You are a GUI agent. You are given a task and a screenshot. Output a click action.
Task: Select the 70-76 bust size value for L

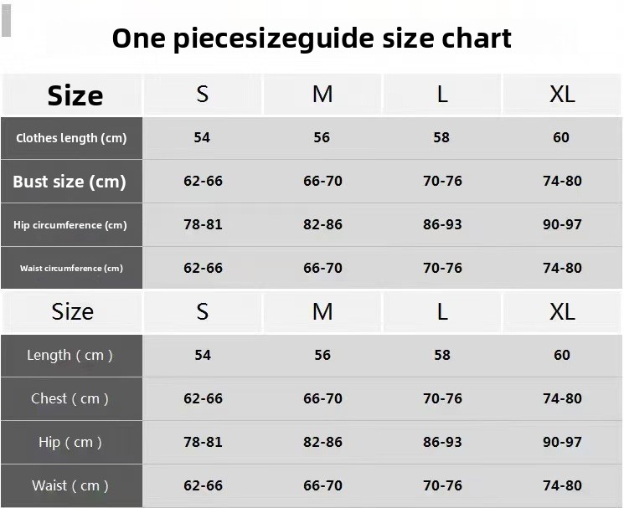tap(442, 181)
